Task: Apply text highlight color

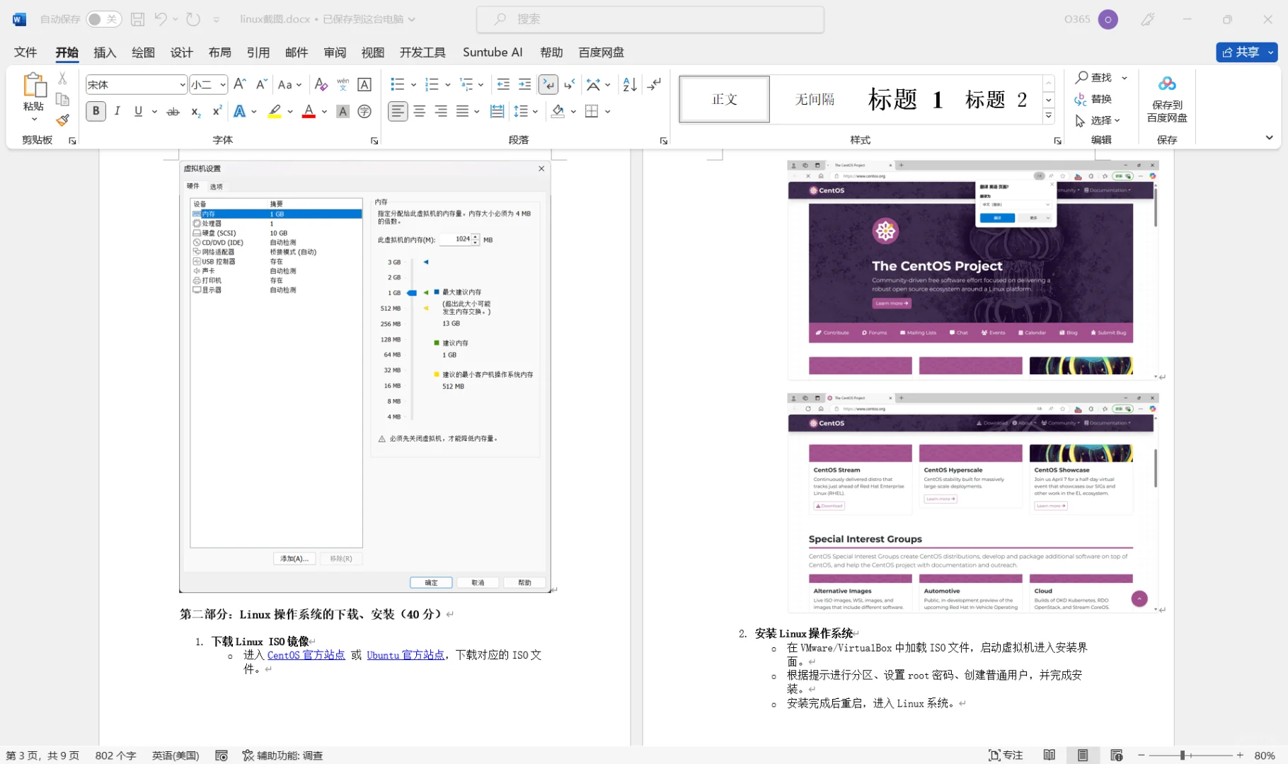Action: (x=275, y=111)
